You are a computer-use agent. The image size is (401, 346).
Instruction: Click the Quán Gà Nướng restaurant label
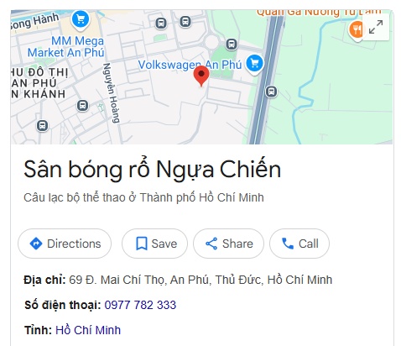319,13
